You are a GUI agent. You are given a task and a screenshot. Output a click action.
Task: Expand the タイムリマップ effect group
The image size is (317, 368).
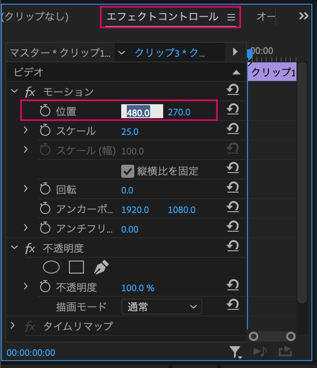(13, 325)
